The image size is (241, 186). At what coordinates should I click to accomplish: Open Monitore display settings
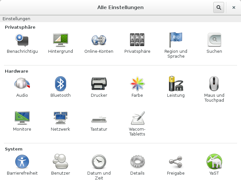[x=22, y=118]
